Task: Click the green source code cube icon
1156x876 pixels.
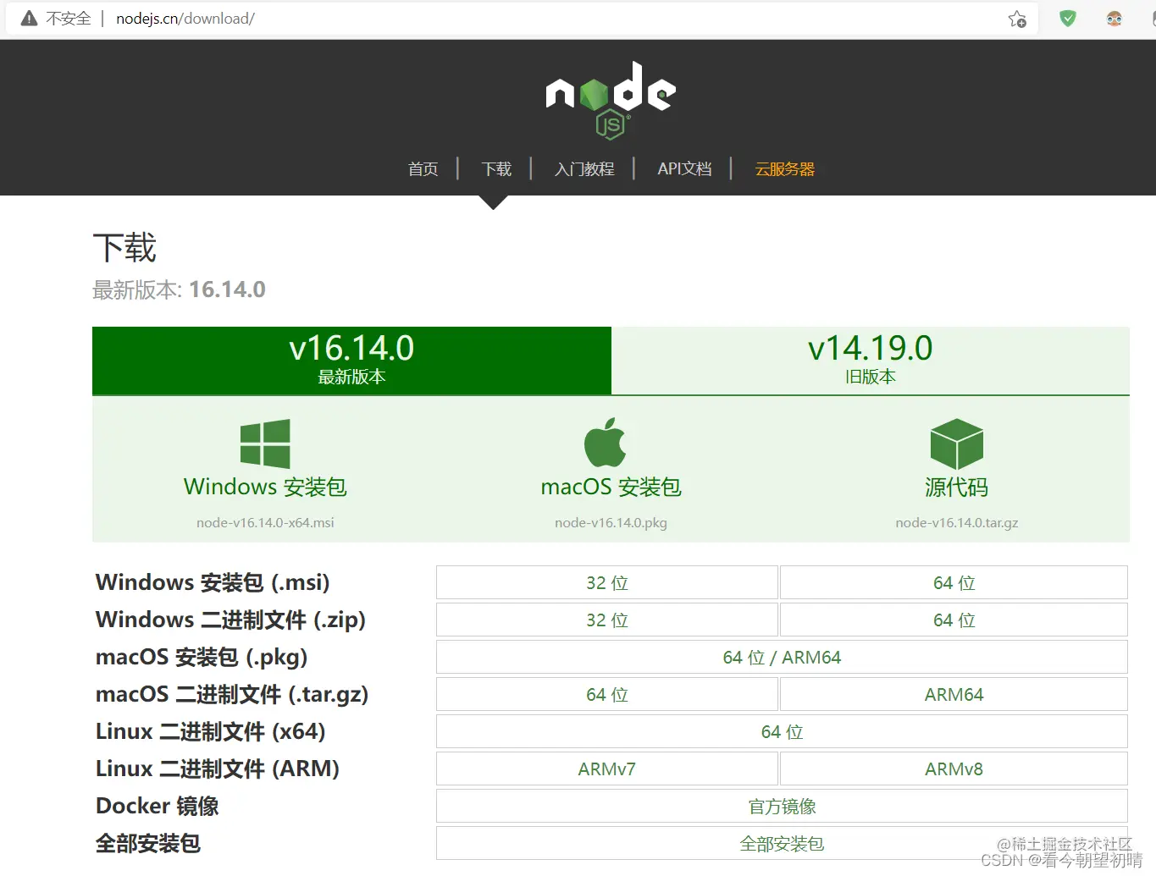Action: click(957, 444)
